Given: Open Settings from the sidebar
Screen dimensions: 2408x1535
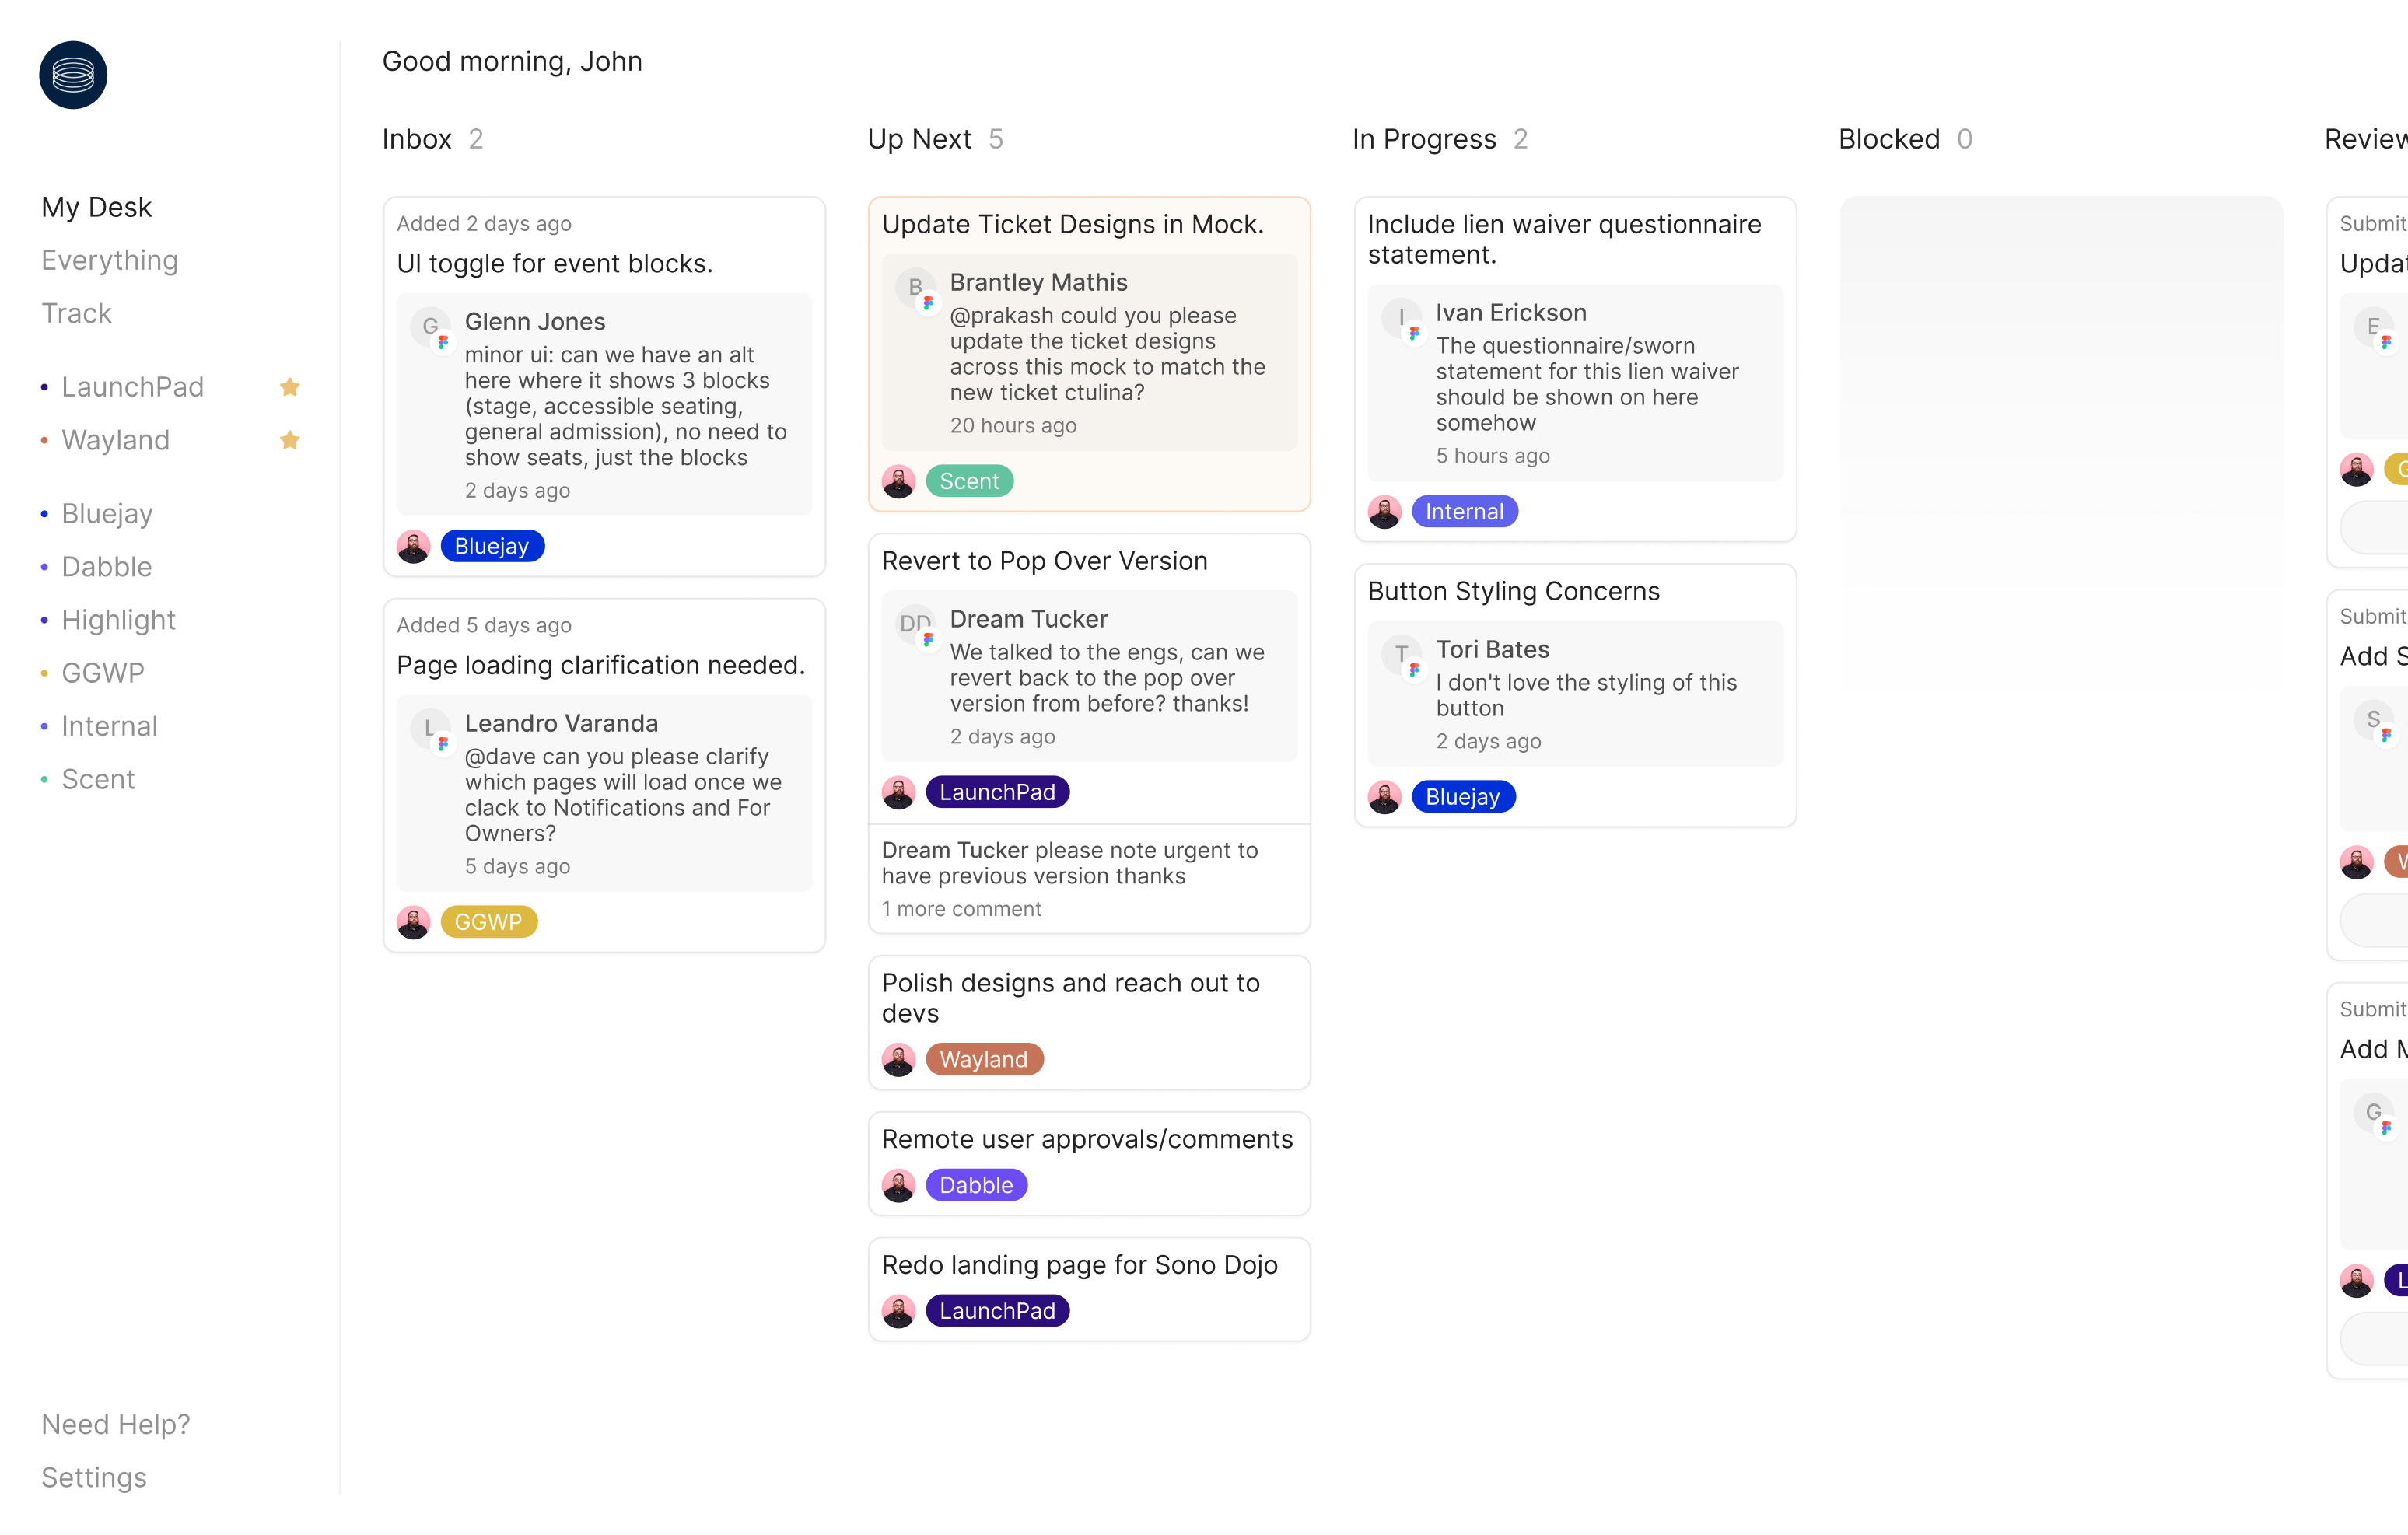Looking at the screenshot, I should (94, 1477).
